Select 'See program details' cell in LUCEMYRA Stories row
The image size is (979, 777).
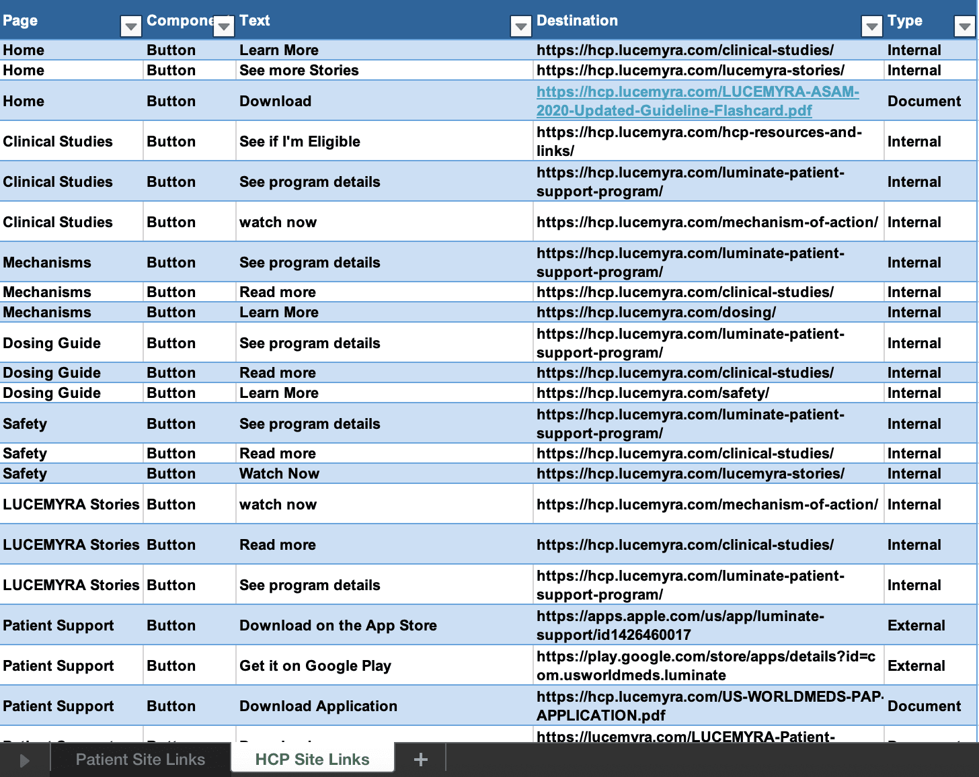385,585
